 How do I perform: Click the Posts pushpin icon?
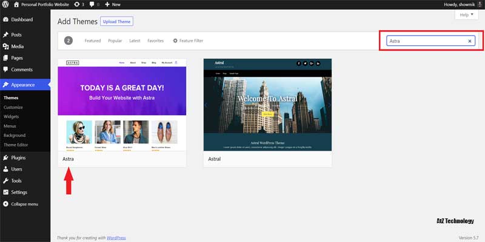pos(5,35)
